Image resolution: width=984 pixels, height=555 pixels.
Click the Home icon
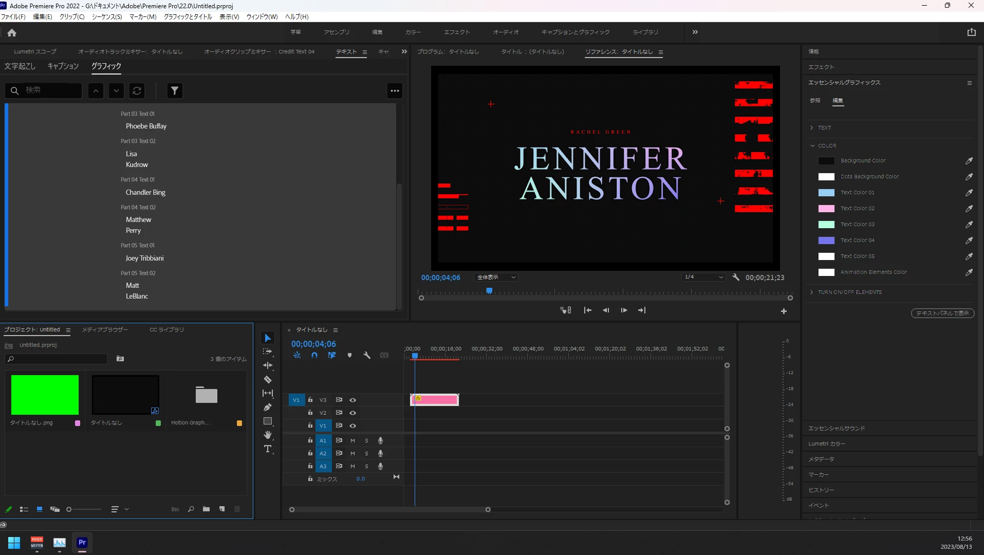(x=12, y=32)
